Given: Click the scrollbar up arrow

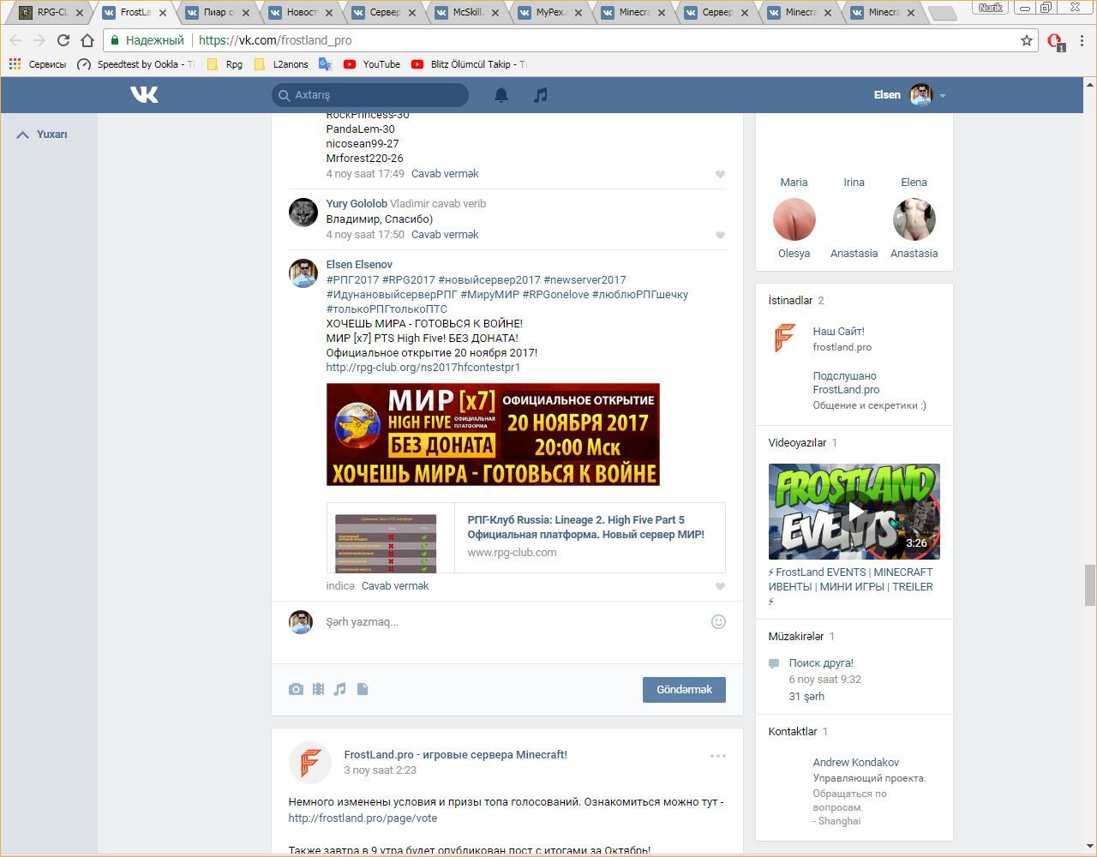Looking at the screenshot, I should point(1090,84).
